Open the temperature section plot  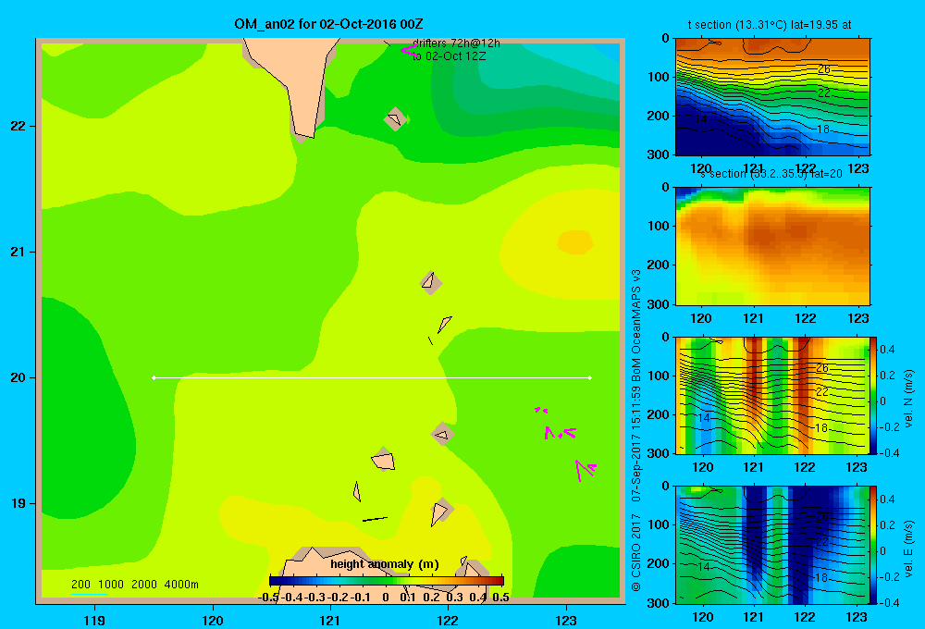click(x=772, y=97)
